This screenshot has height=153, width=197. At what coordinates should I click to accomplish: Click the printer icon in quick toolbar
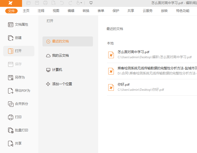45,3
